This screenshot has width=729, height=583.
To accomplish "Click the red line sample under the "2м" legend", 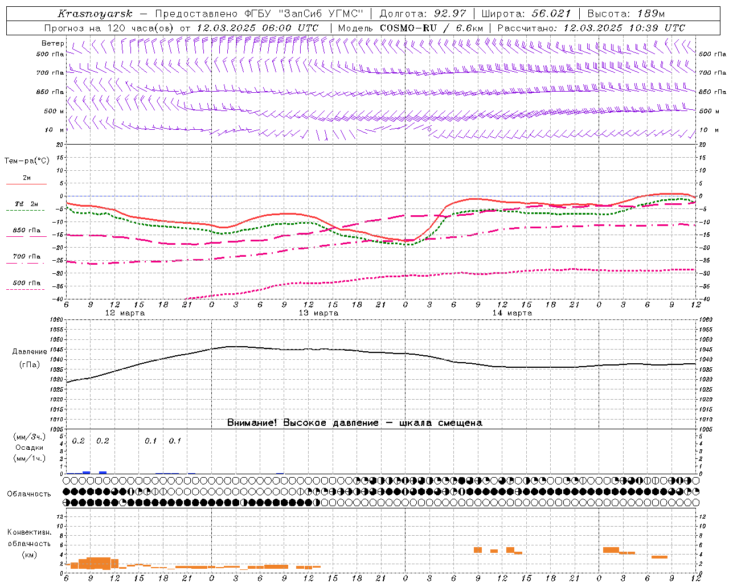I will tap(26, 184).
